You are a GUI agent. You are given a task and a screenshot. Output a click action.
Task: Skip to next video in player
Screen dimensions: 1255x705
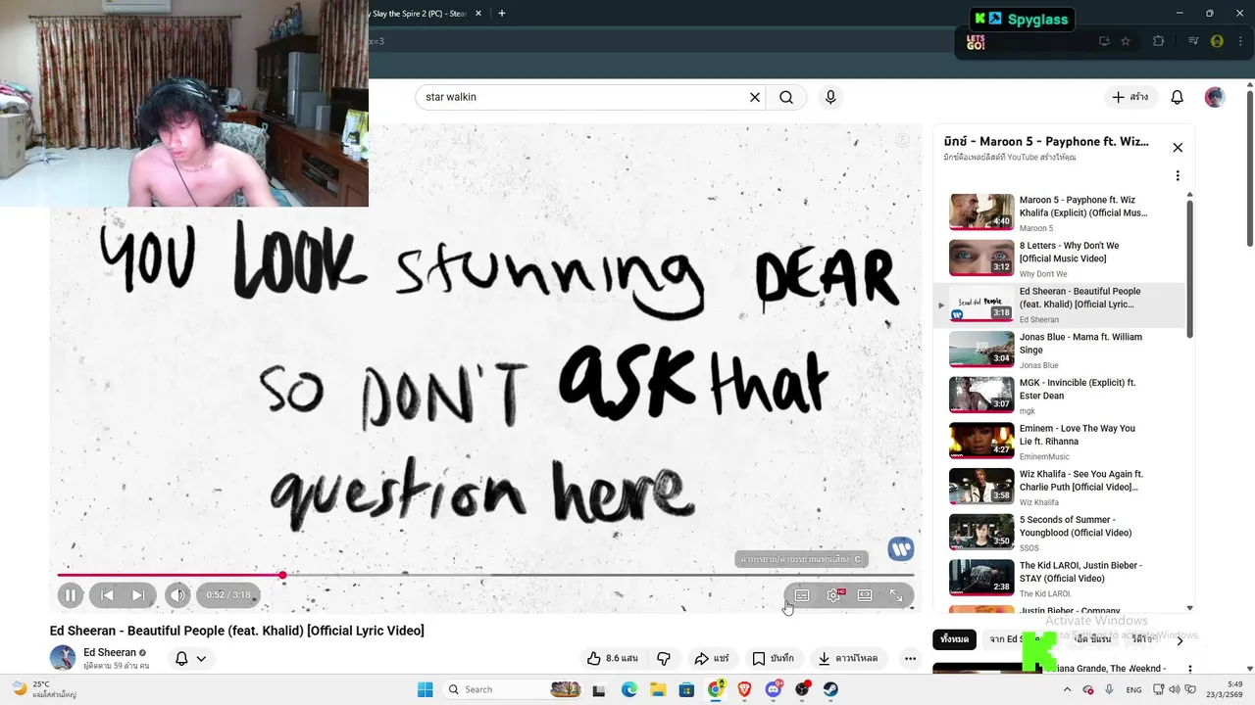(x=139, y=594)
